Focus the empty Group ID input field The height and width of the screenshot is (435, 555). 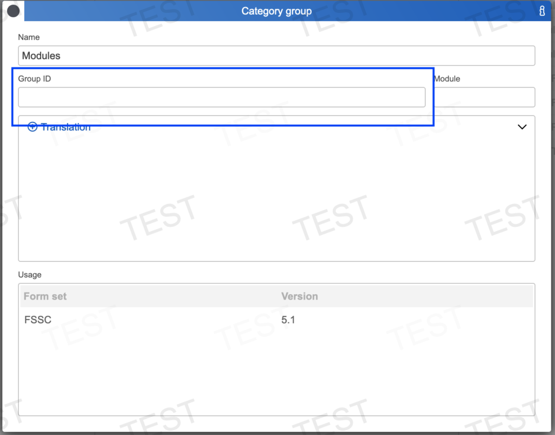(222, 98)
